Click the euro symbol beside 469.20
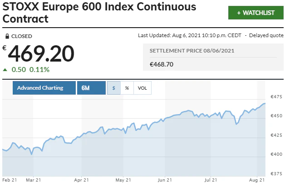This screenshot has height=187, width=285. coord(5,48)
